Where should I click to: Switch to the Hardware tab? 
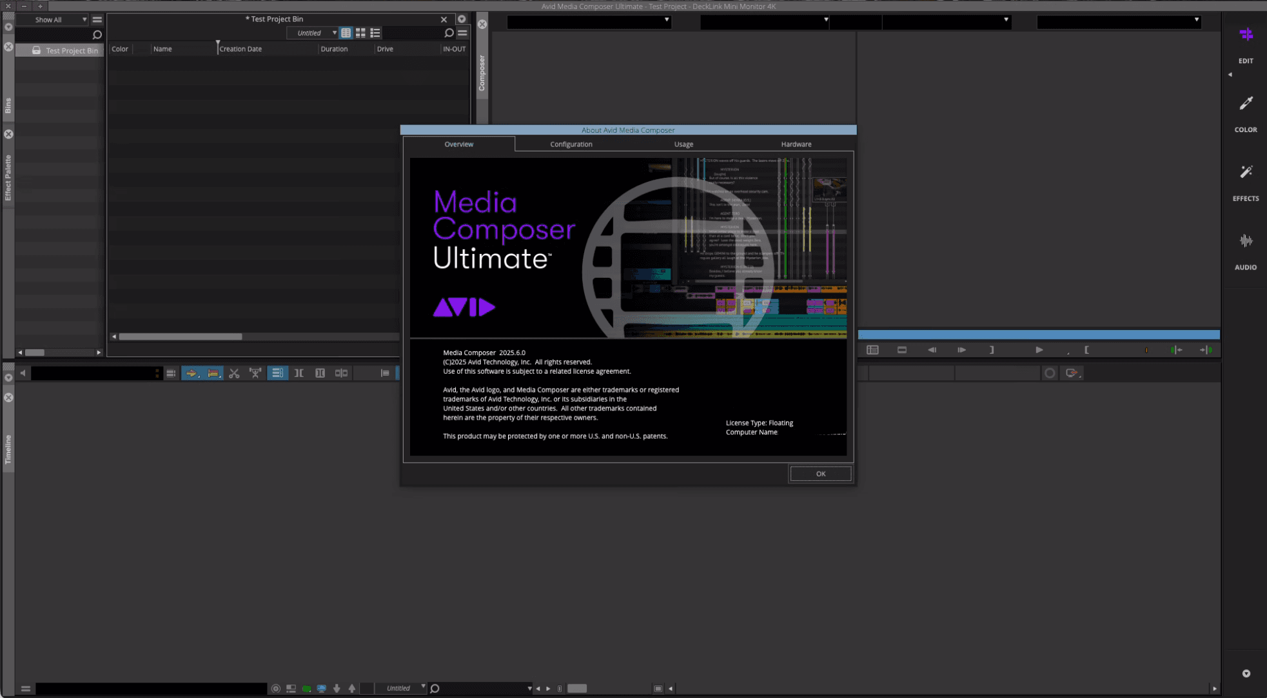(x=796, y=144)
